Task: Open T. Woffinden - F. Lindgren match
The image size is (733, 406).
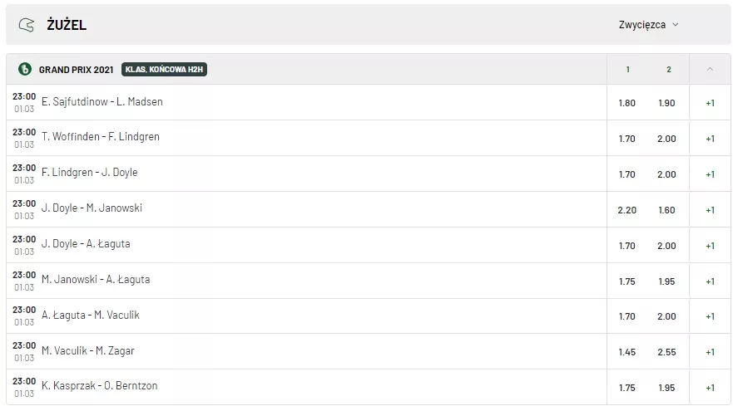Action: click(101, 137)
